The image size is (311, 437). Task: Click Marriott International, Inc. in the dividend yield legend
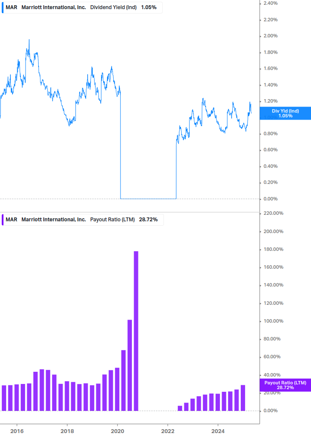pyautogui.click(x=54, y=7)
